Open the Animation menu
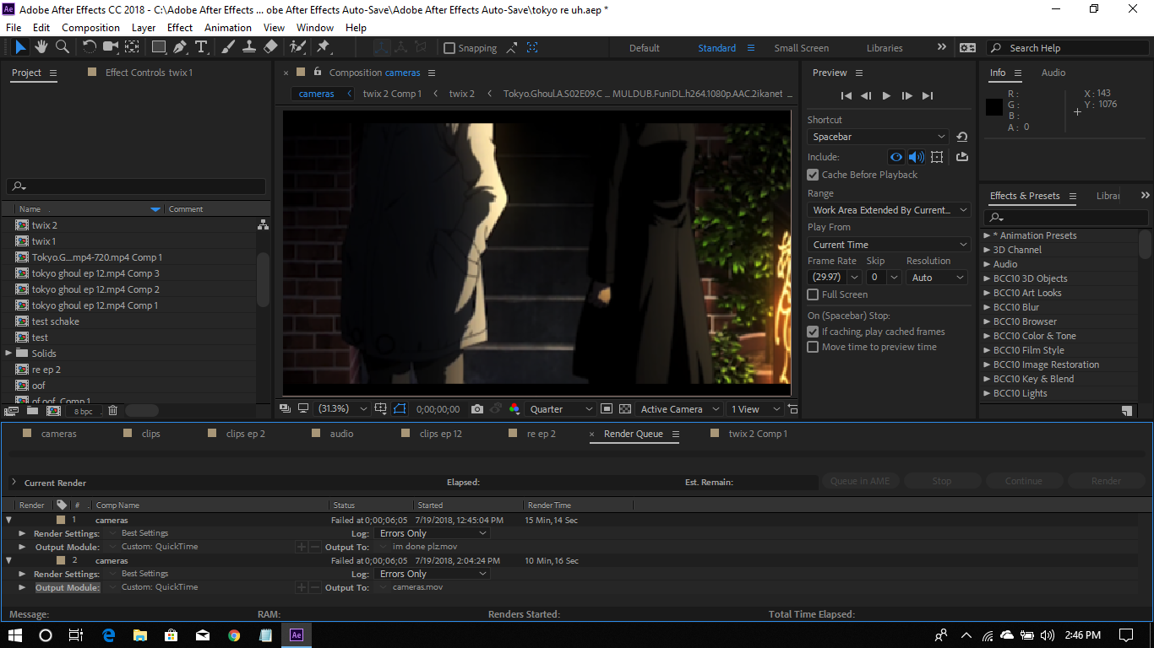 click(x=228, y=27)
